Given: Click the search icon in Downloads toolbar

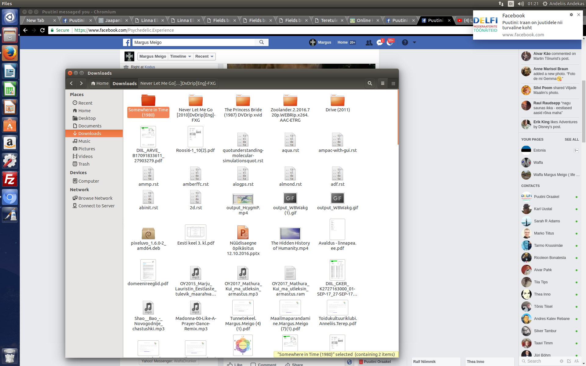Looking at the screenshot, I should [370, 83].
